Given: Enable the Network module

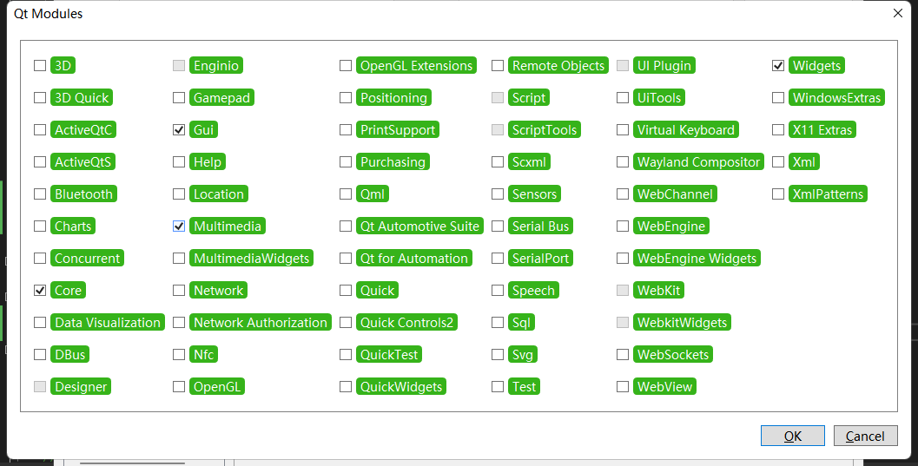Looking at the screenshot, I should click(x=179, y=290).
